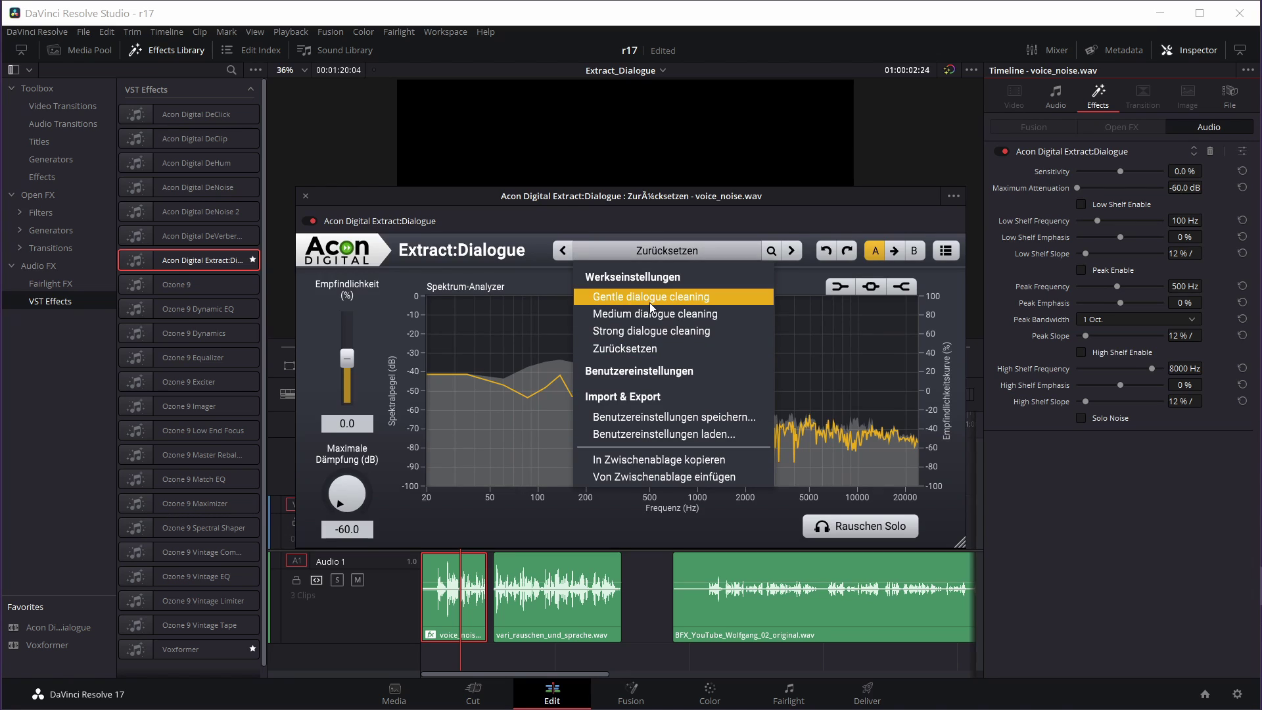The width and height of the screenshot is (1262, 710).
Task: Open the Edit Index panel
Action: click(x=251, y=50)
